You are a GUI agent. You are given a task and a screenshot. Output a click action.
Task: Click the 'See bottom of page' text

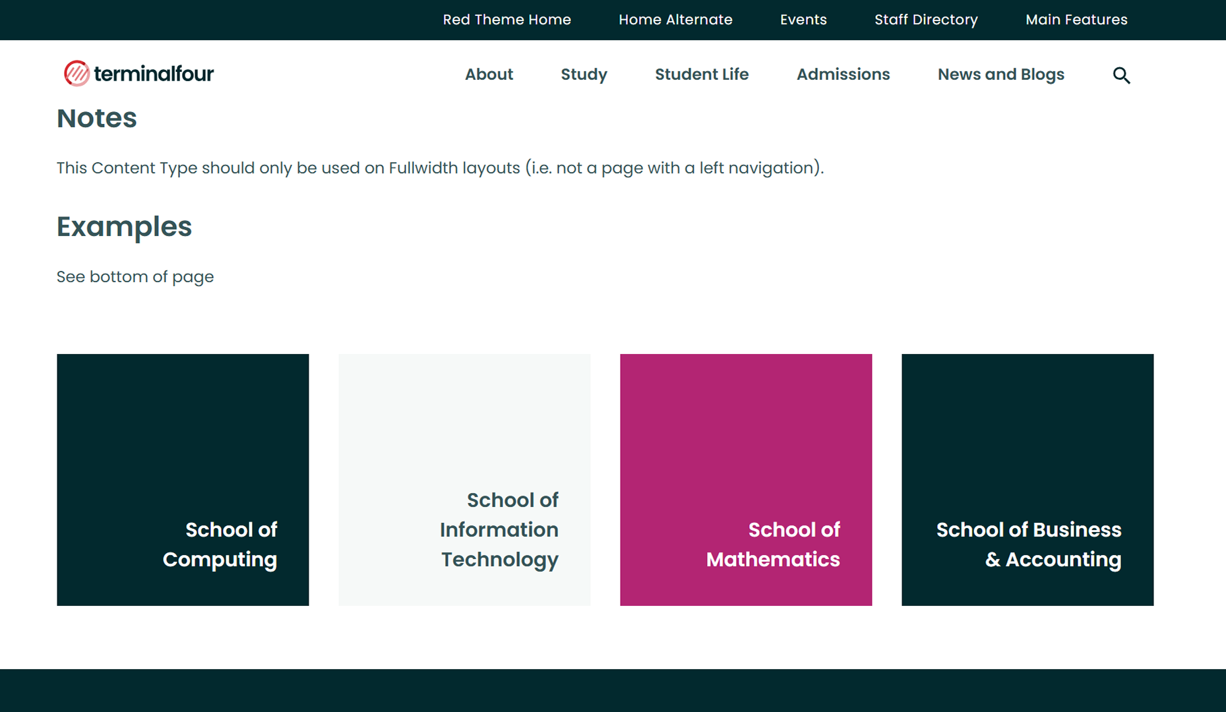click(135, 277)
